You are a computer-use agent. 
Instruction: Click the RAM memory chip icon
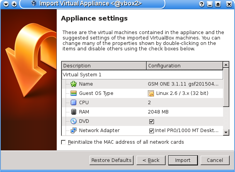tap(73, 112)
